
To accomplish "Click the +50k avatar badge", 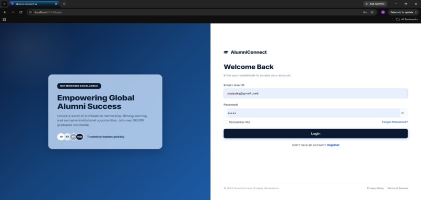I will click(79, 137).
